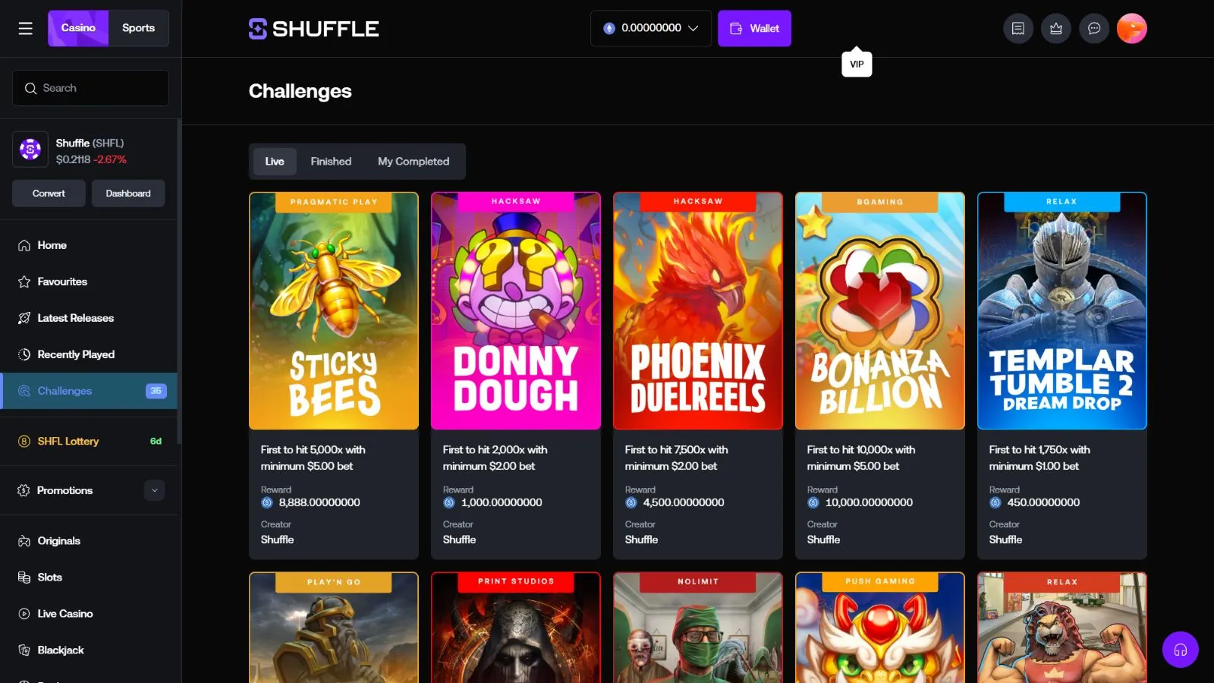The width and height of the screenshot is (1214, 683).
Task: Click the Shuffle SHFL token icon
Action: (30, 150)
